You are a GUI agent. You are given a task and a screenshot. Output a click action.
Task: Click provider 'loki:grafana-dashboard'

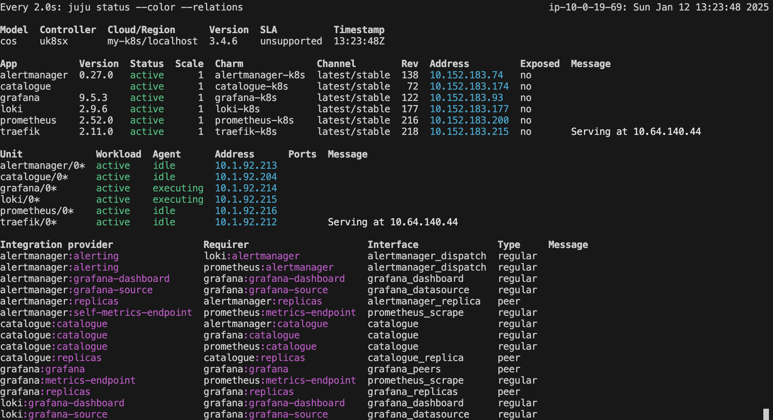point(62,403)
